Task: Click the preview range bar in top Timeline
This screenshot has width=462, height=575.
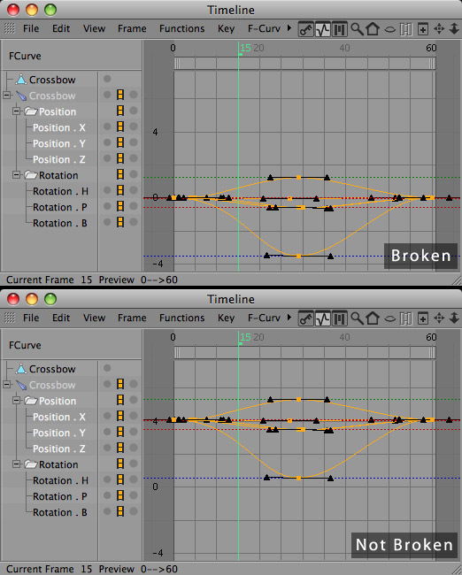Action: point(304,64)
